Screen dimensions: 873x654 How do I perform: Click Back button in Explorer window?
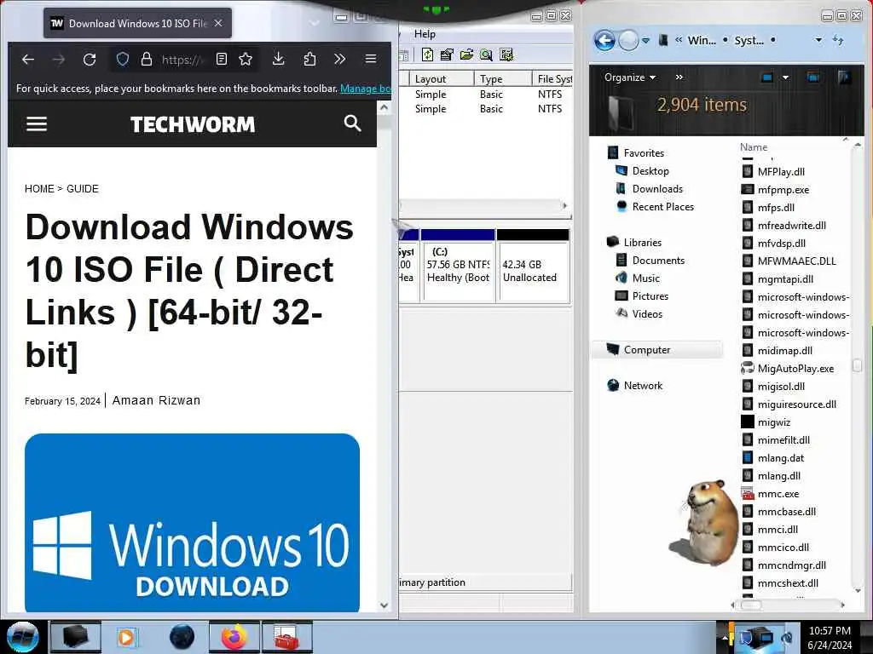click(604, 40)
